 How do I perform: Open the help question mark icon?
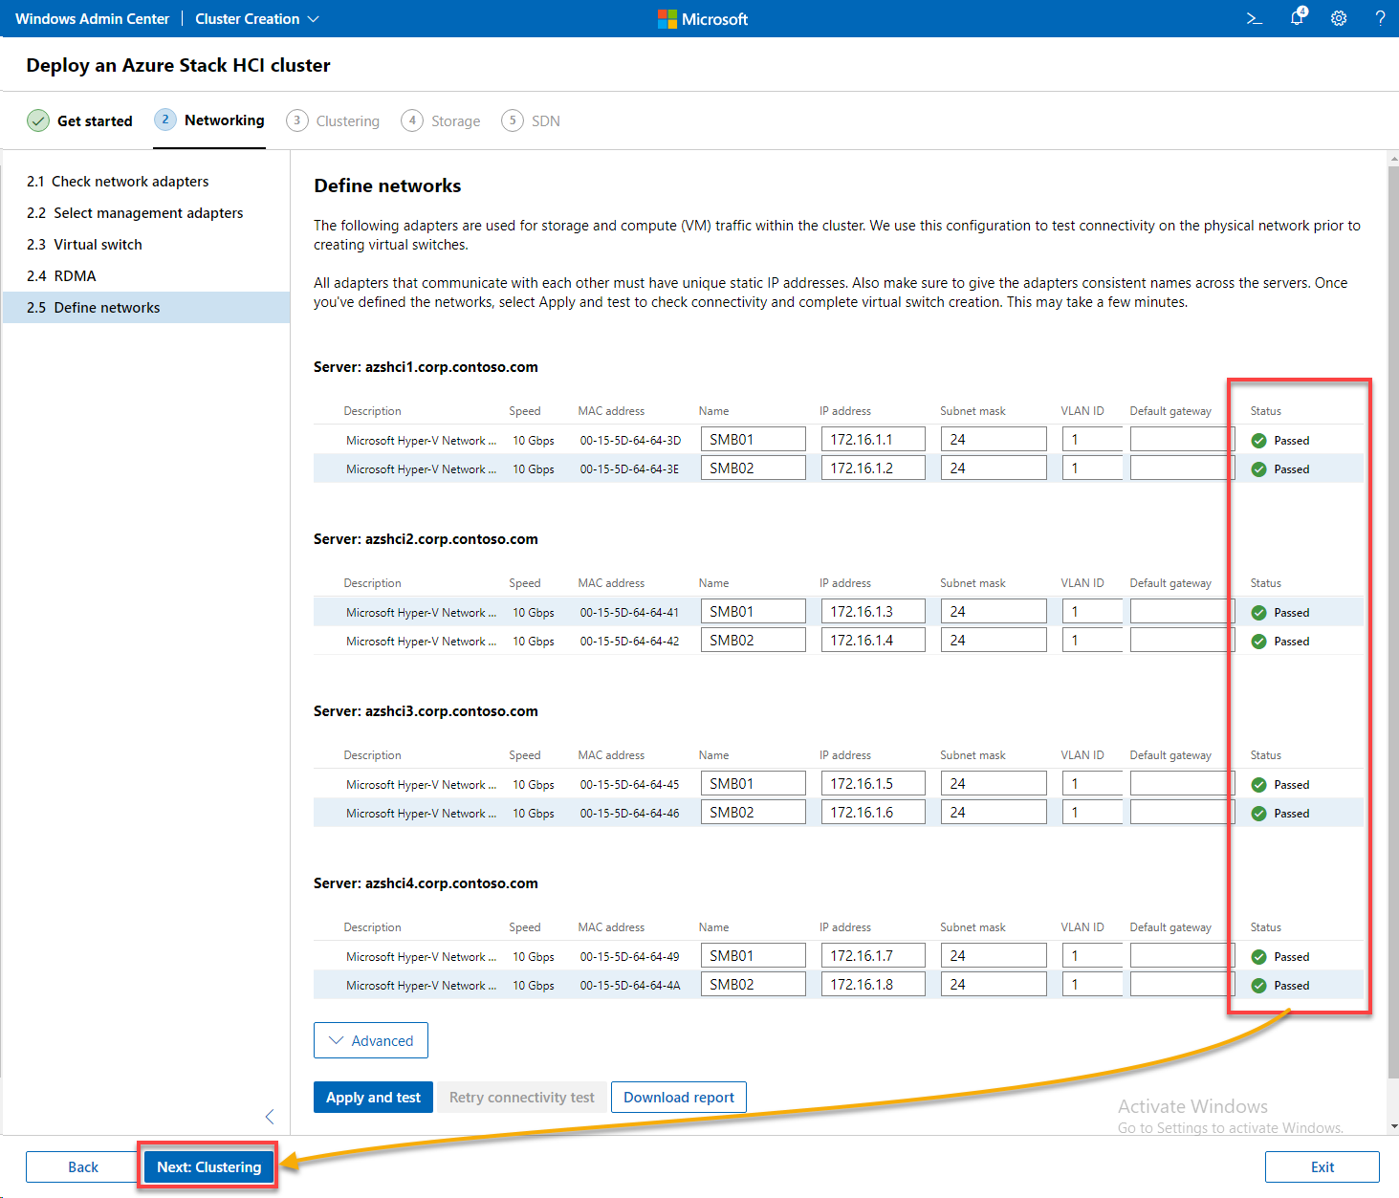[x=1380, y=18]
